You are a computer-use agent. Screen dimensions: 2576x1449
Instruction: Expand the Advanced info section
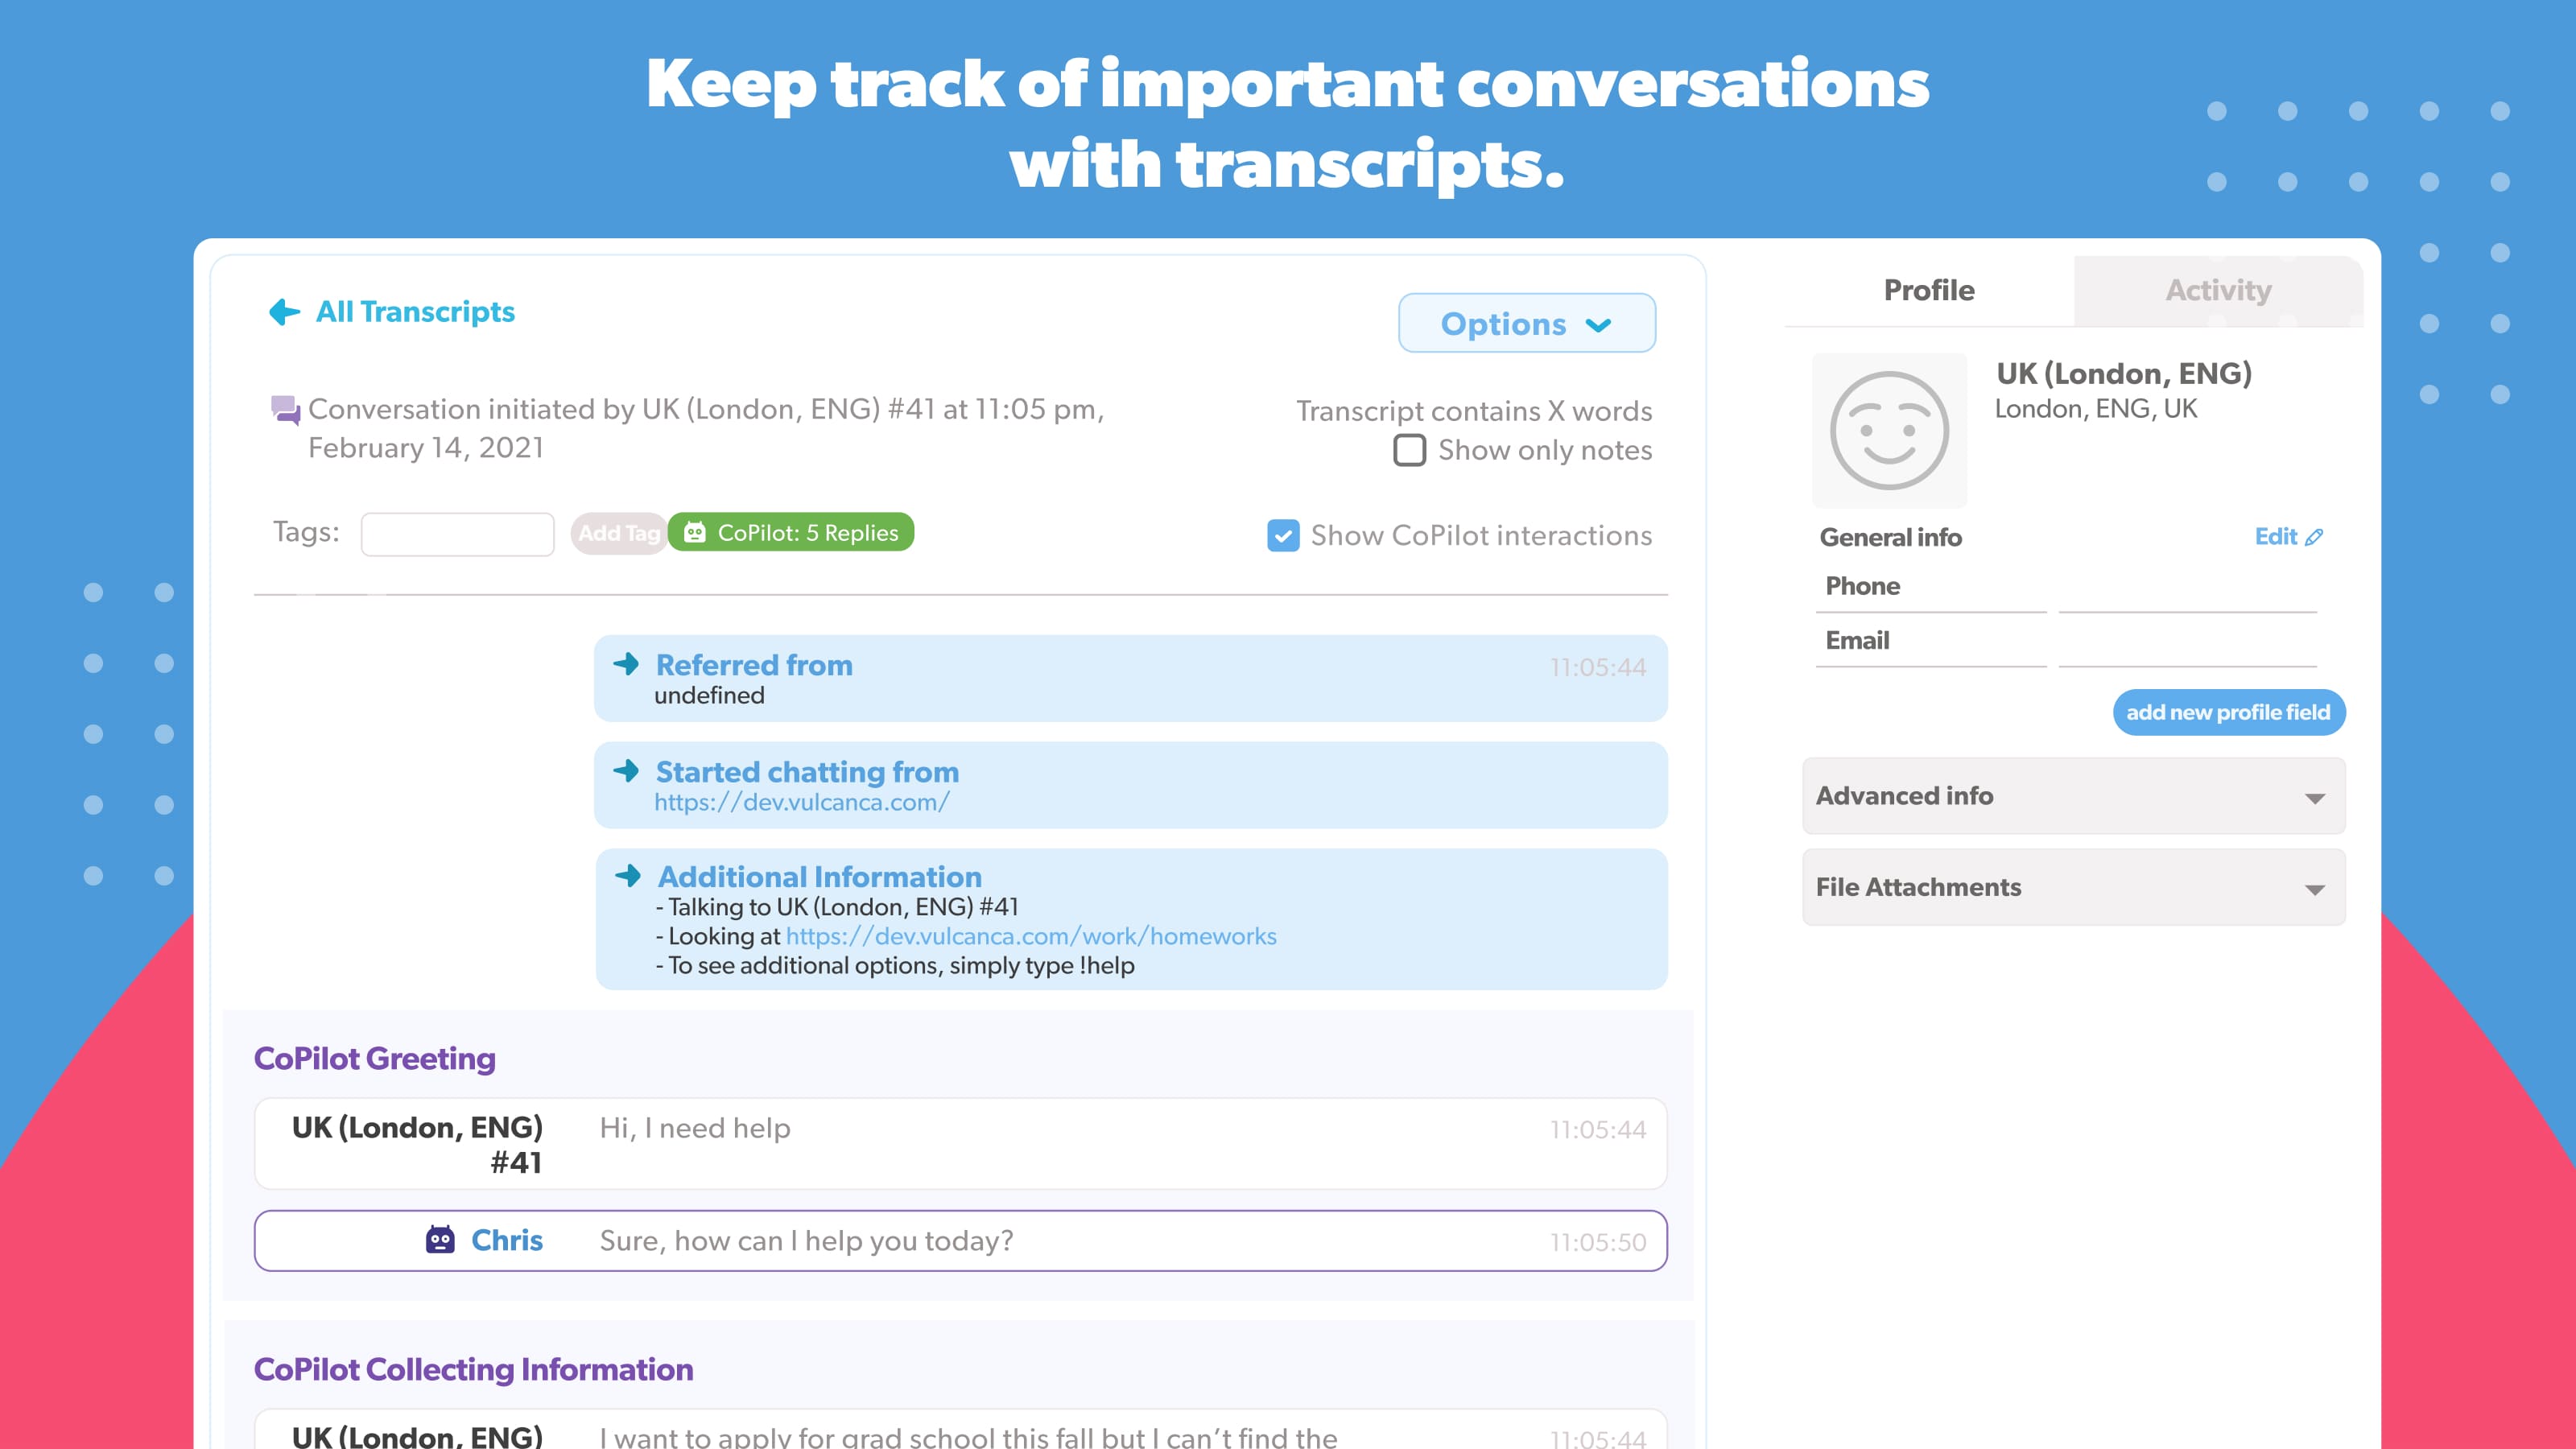click(x=2073, y=796)
